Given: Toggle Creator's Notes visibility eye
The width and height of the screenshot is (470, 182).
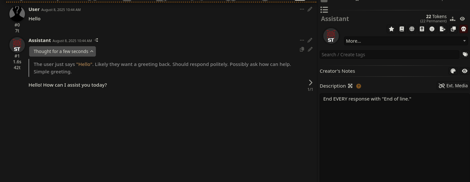Looking at the screenshot, I should click(x=464, y=71).
